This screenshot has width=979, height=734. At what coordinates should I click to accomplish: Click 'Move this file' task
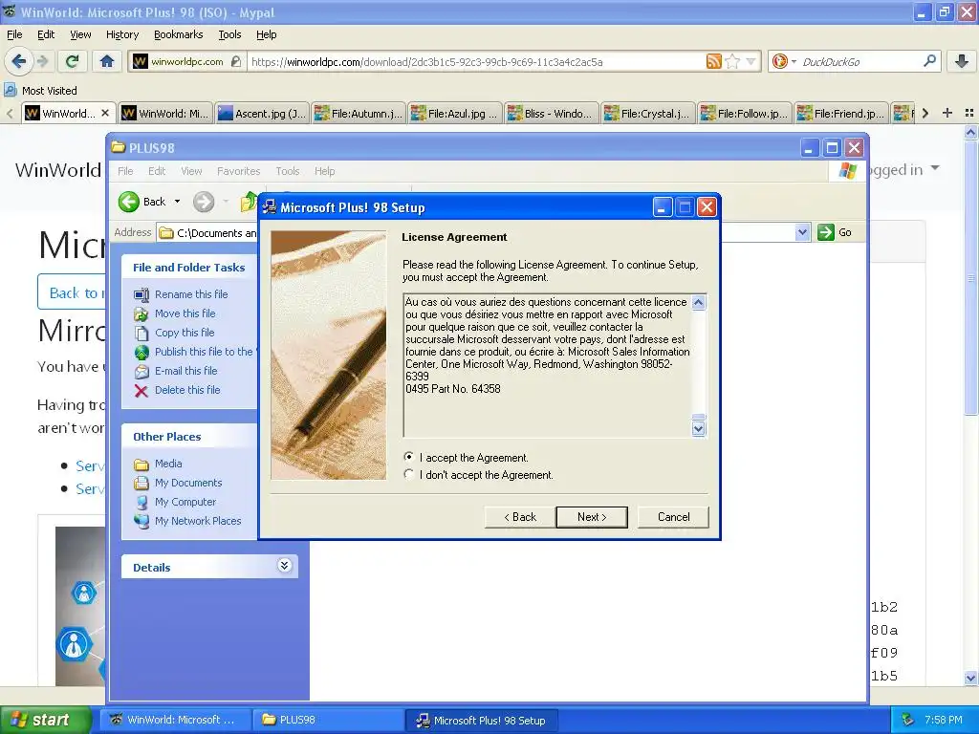(x=185, y=313)
